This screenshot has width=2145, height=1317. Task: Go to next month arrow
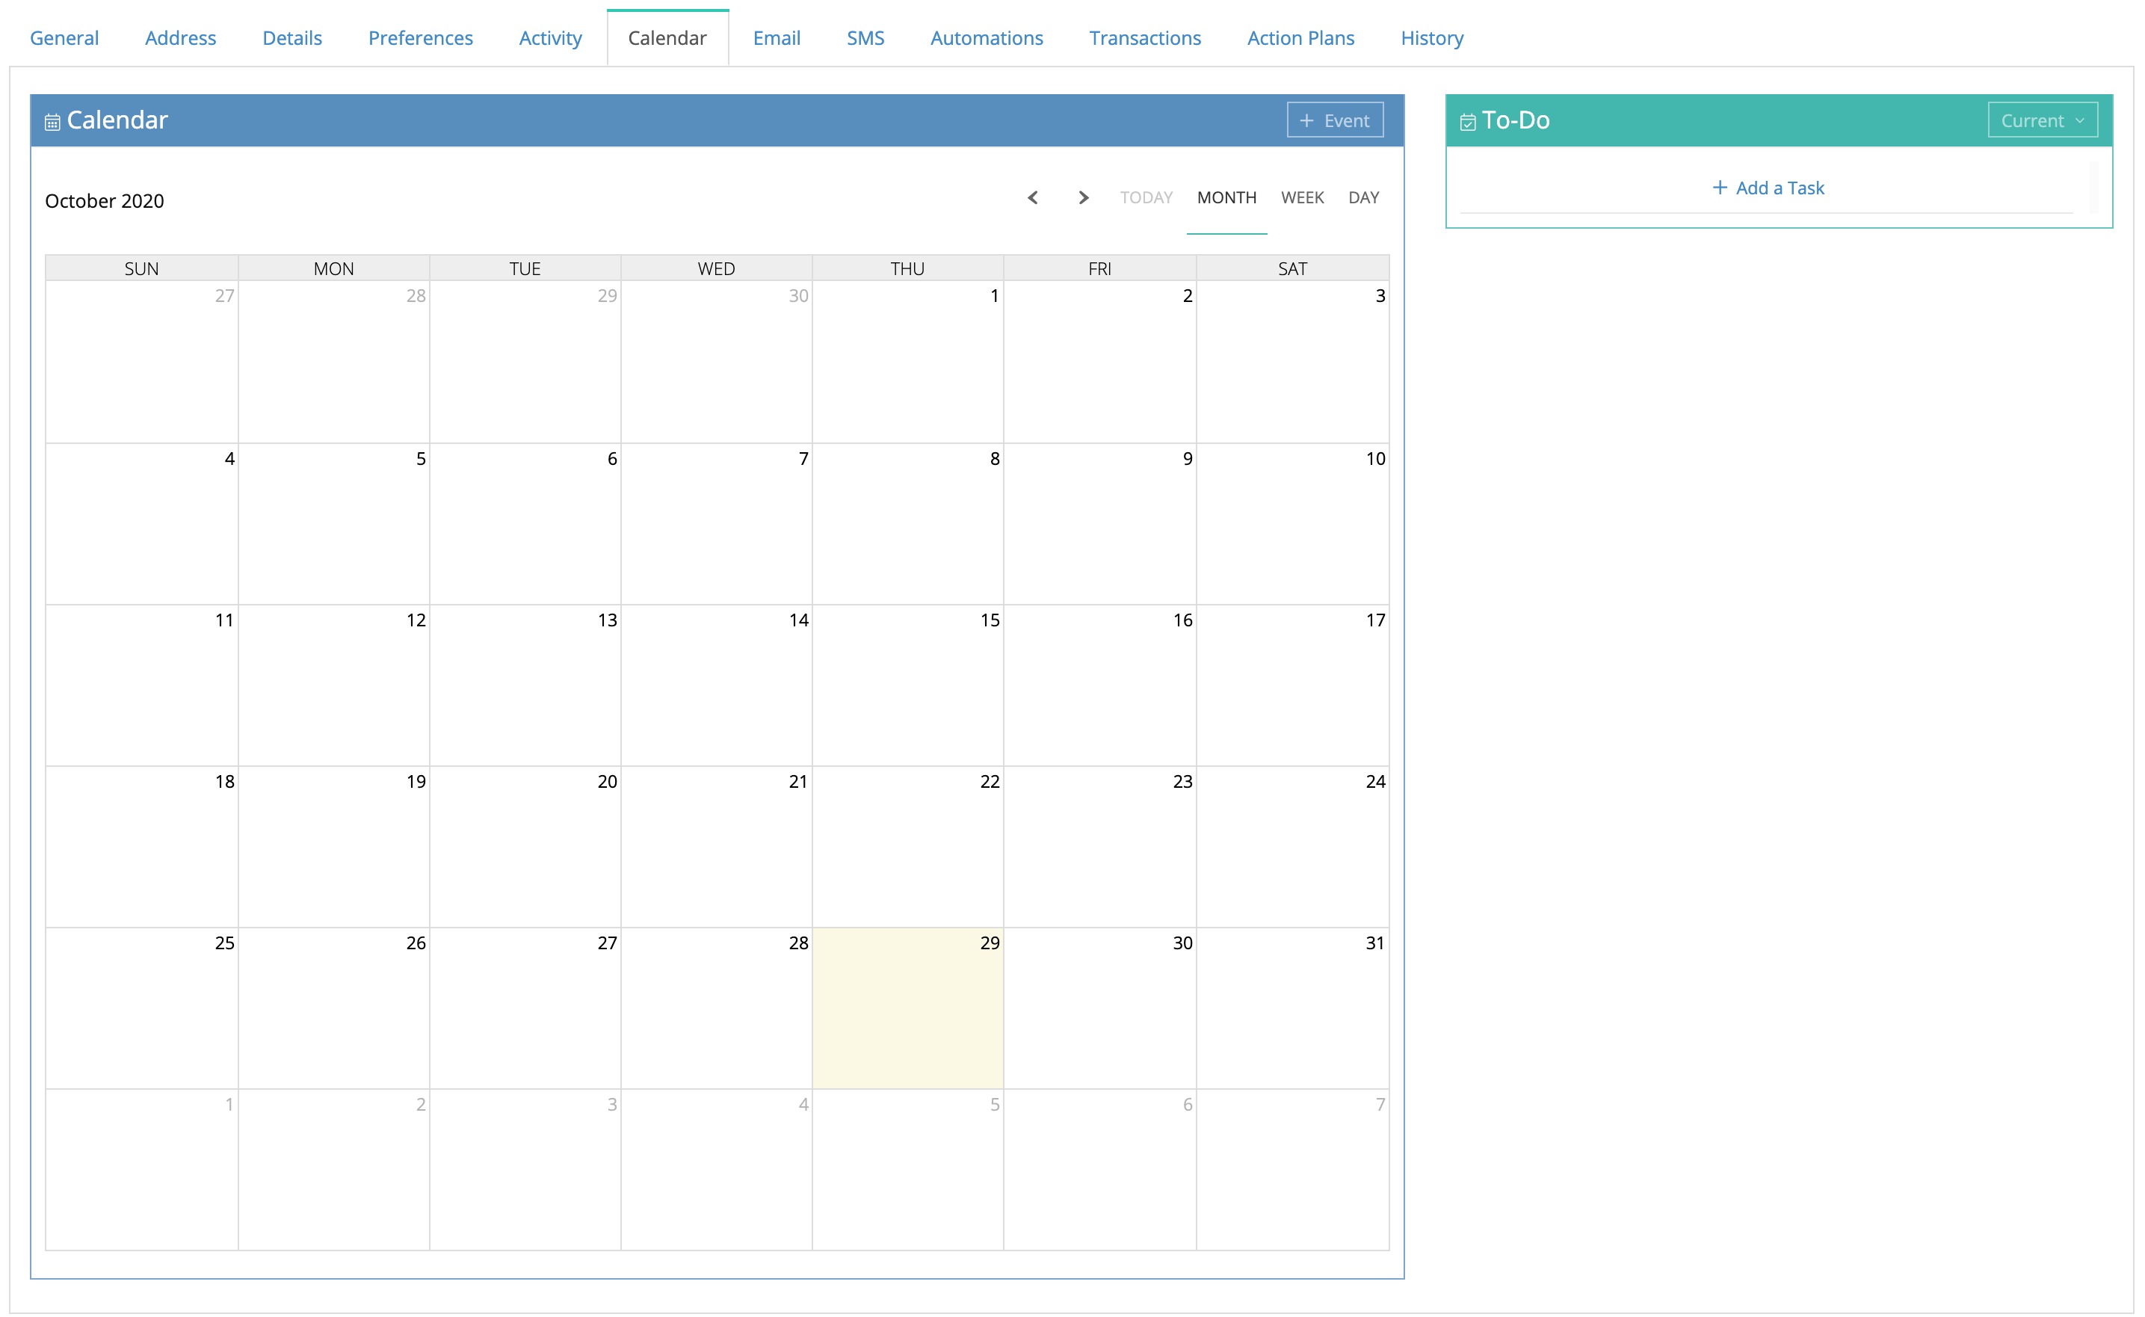[x=1082, y=198]
